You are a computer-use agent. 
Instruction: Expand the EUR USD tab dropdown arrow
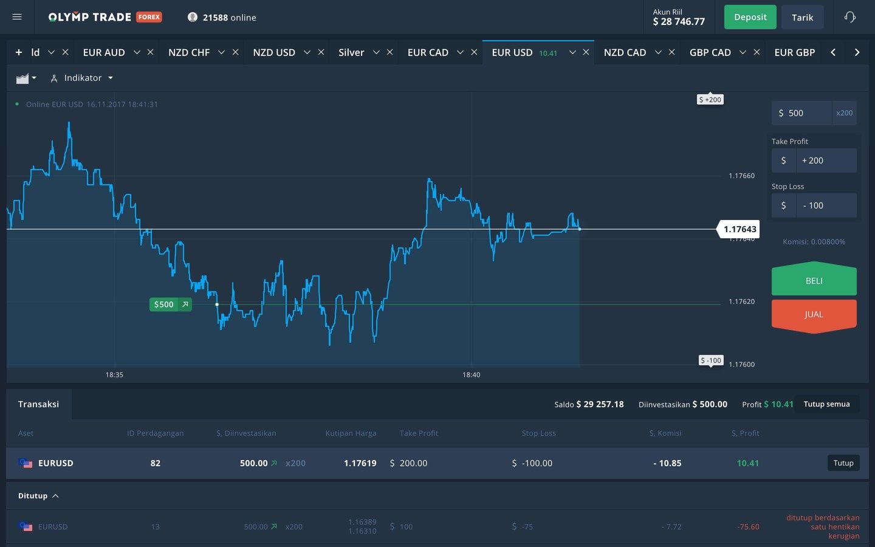572,52
